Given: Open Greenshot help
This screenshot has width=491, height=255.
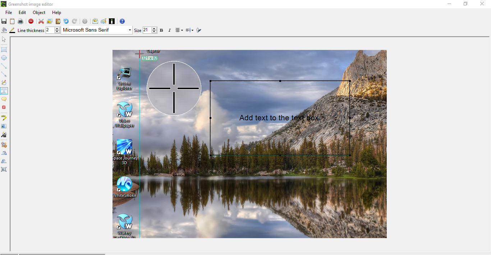Looking at the screenshot, I should point(122,21).
